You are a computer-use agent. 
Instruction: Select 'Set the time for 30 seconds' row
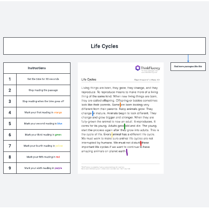tap(37, 79)
